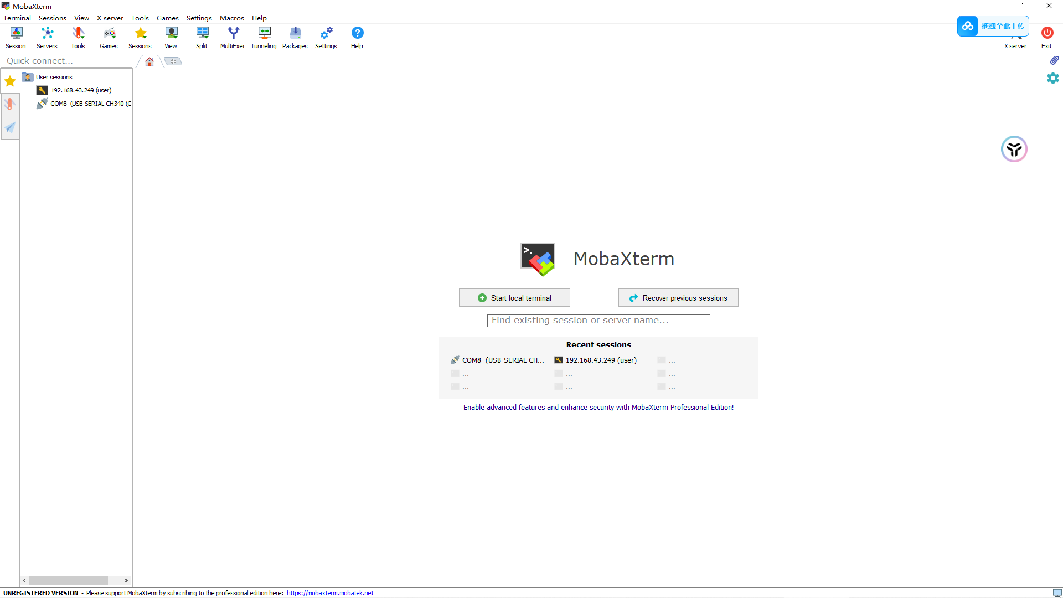Click the sidebar horizontal scrollbar thumb
This screenshot has width=1063, height=598.
[x=69, y=581]
